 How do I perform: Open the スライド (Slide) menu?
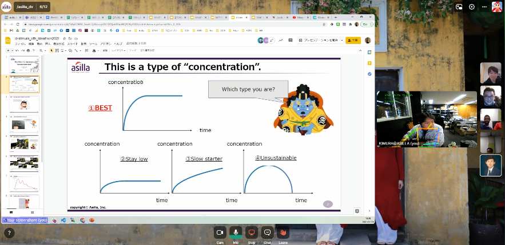(x=73, y=43)
